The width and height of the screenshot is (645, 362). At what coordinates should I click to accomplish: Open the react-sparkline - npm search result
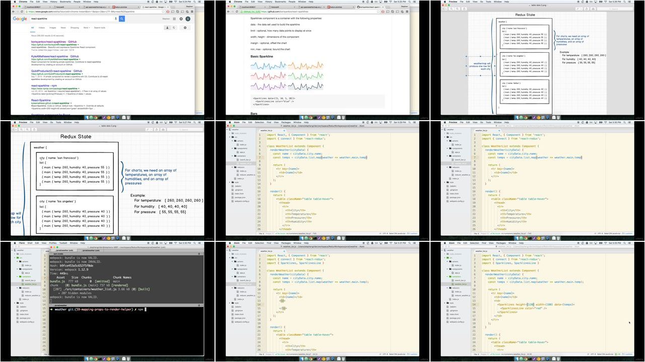pos(44,85)
